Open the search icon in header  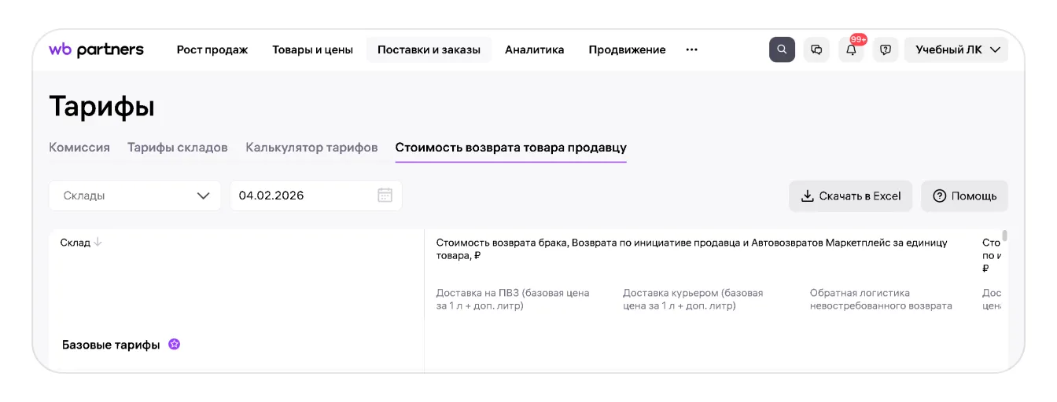[782, 49]
